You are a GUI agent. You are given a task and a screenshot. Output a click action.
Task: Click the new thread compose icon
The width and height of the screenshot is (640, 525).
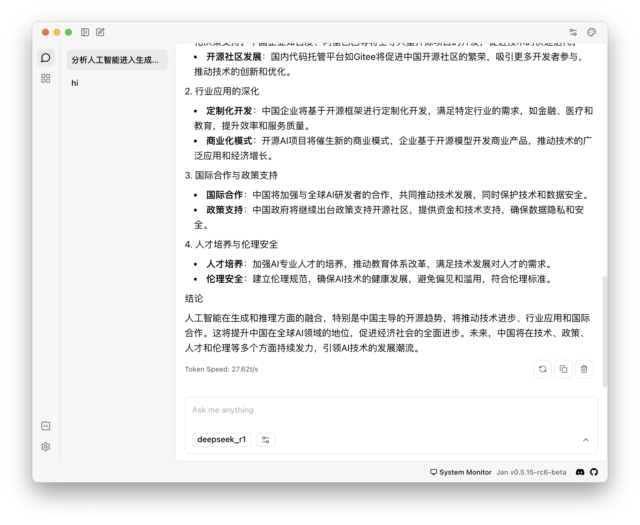coord(100,32)
